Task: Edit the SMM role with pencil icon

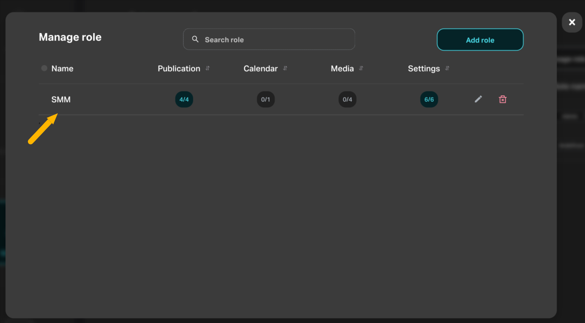Action: (x=478, y=99)
